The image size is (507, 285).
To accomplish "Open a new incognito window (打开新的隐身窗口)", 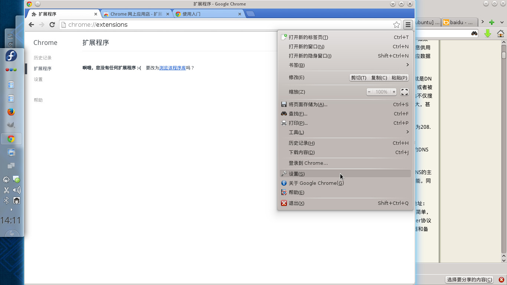I will (x=345, y=56).
